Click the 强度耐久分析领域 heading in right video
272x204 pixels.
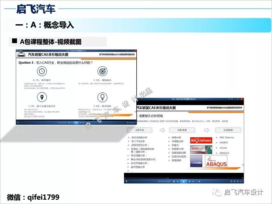tap(151, 116)
